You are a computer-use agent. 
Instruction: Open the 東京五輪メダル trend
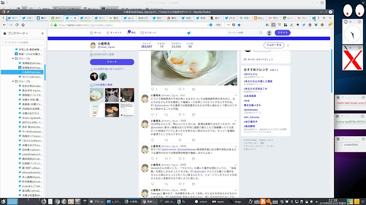tap(252, 105)
